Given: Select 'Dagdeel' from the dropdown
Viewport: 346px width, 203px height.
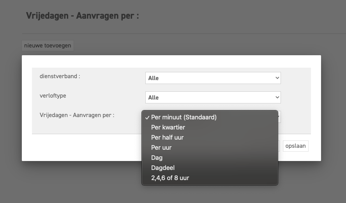Looking at the screenshot, I should 162,168.
